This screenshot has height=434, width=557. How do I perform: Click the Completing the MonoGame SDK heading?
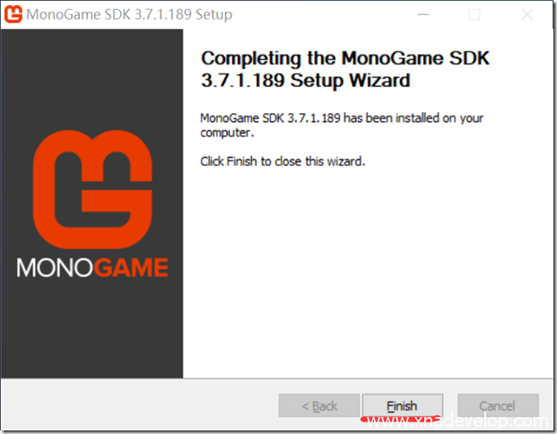pyautogui.click(x=345, y=58)
